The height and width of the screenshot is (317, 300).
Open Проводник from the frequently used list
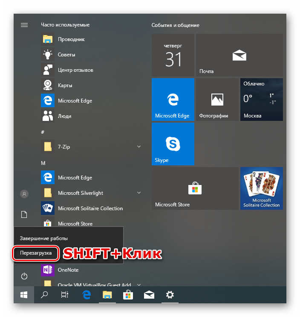tap(92, 39)
